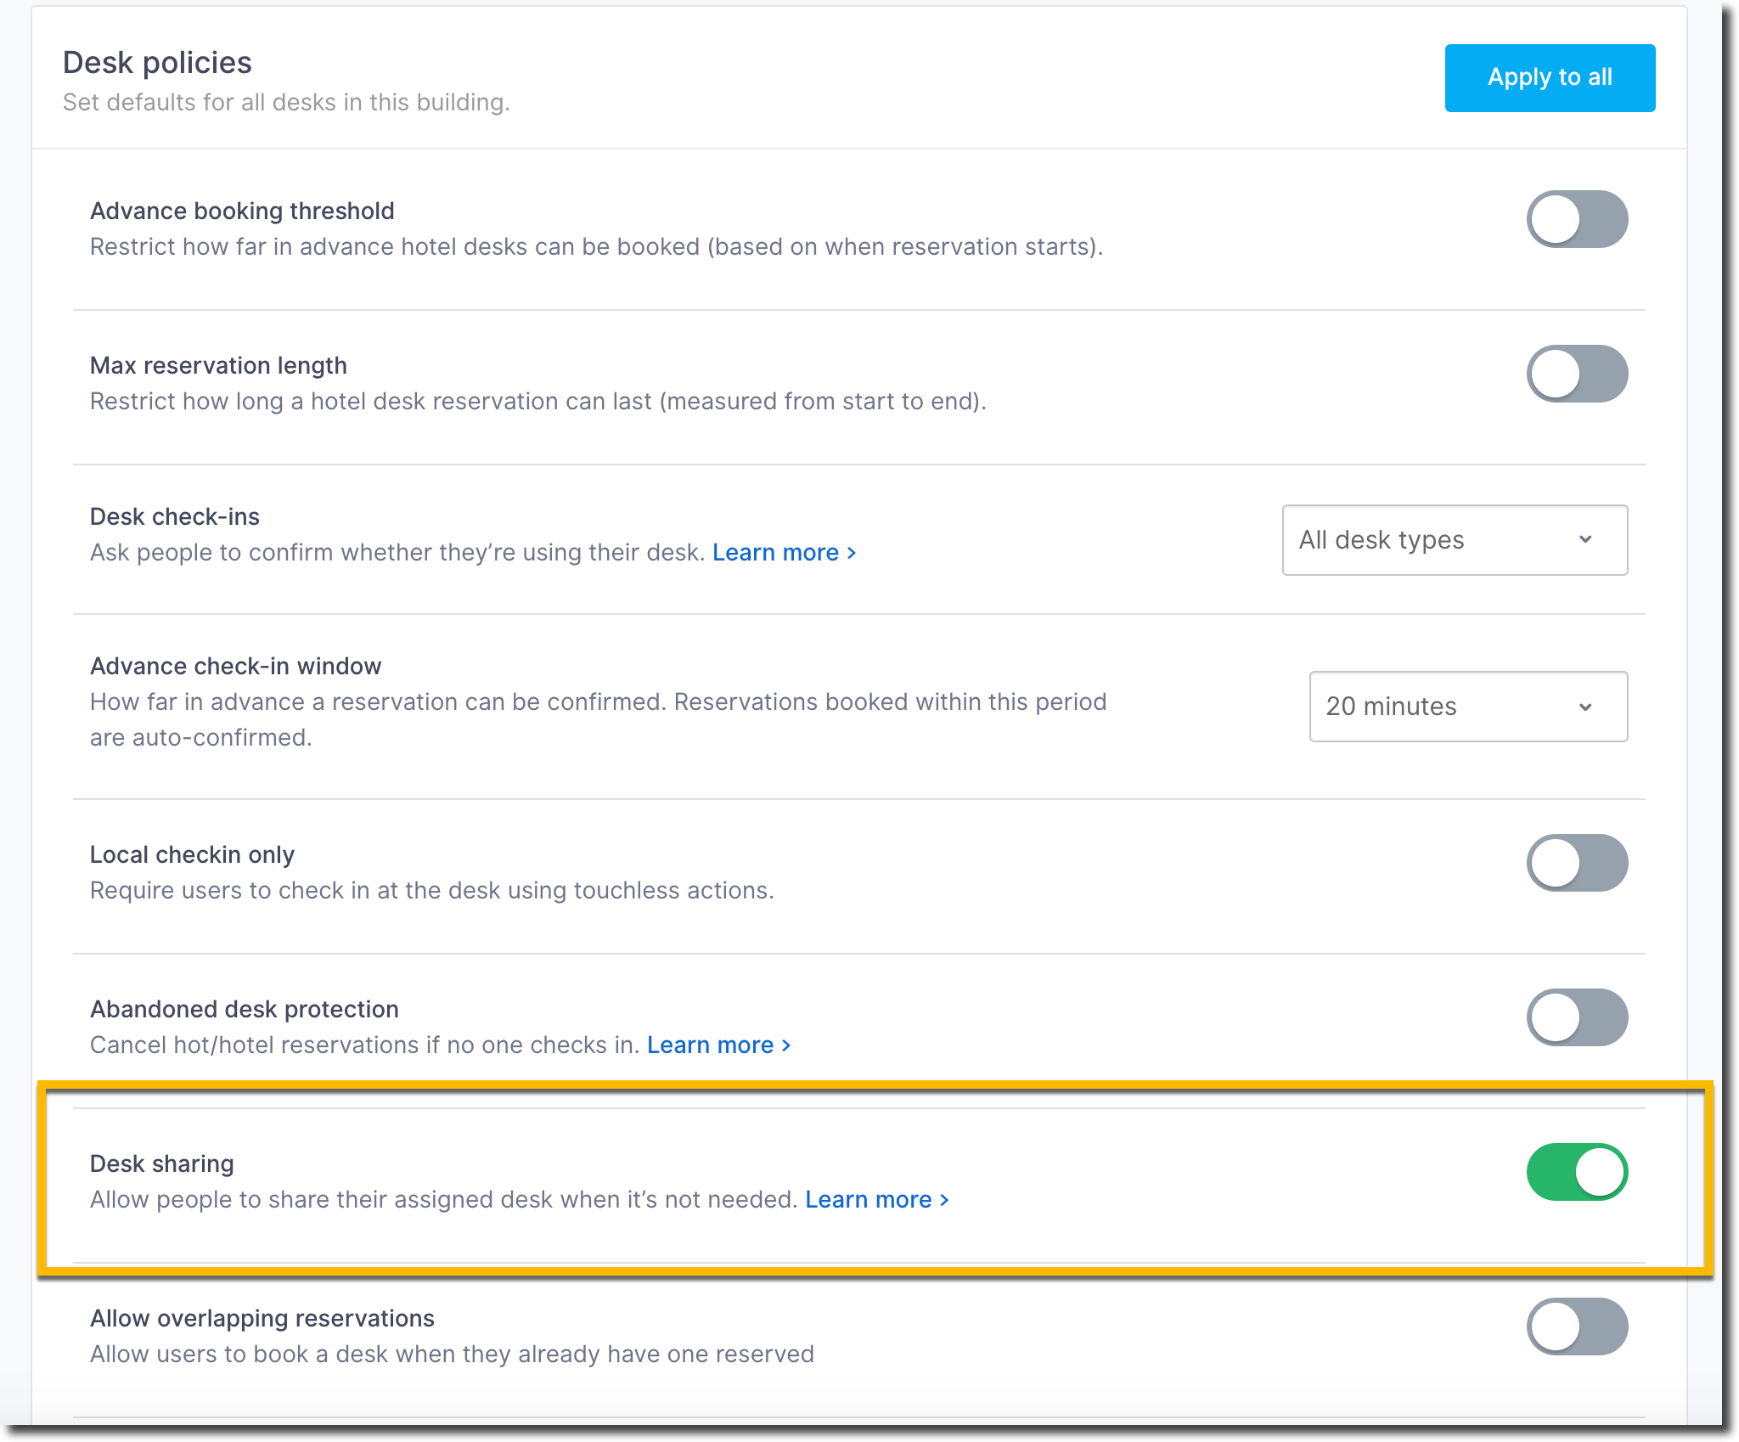The height and width of the screenshot is (1442, 1739).
Task: Click the Local checkin only title text
Action: (x=192, y=854)
